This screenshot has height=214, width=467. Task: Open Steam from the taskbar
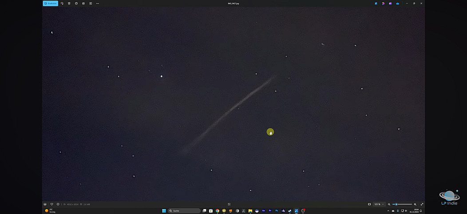point(289,211)
